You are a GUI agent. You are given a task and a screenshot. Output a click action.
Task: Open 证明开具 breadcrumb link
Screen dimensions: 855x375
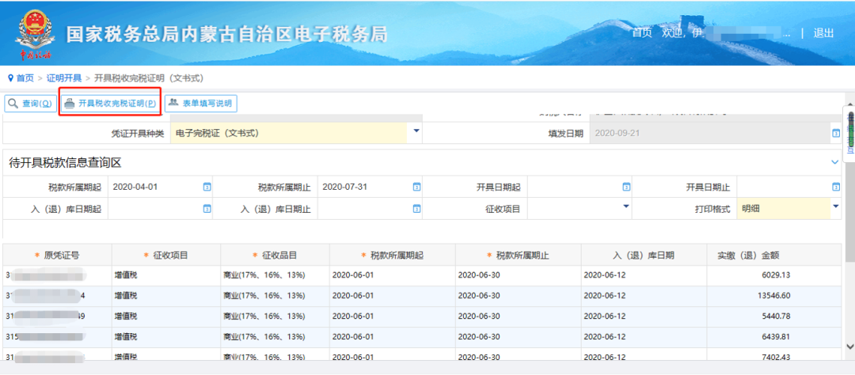pyautogui.click(x=64, y=78)
